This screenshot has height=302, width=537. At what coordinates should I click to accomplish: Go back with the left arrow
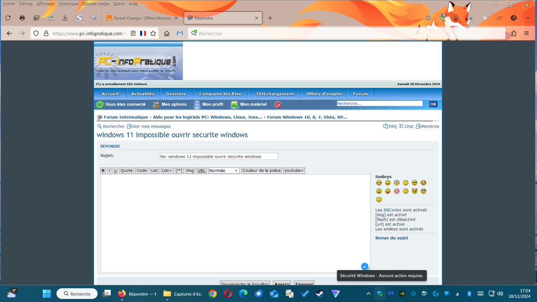9,33
